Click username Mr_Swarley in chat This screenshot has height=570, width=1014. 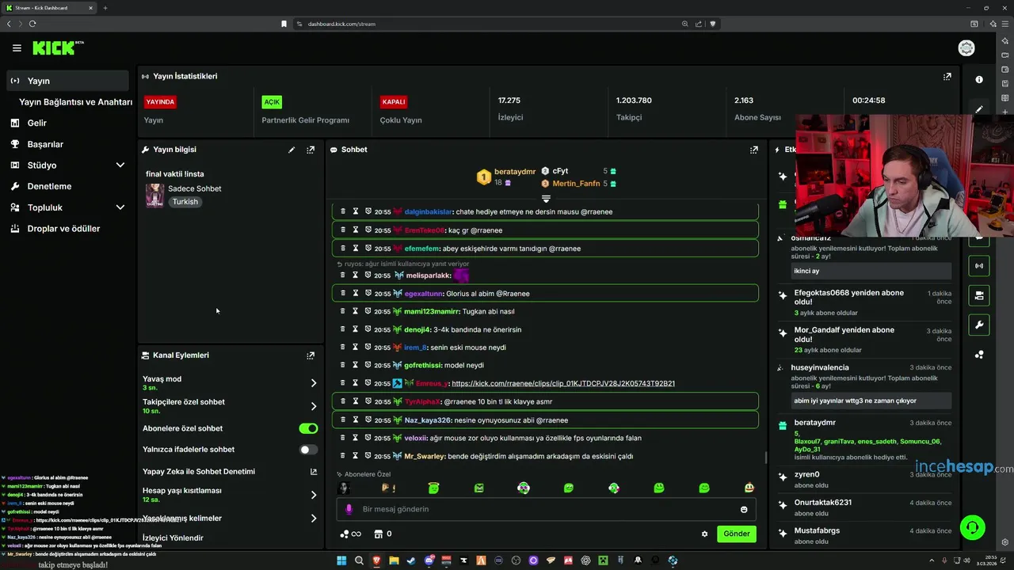tap(425, 456)
